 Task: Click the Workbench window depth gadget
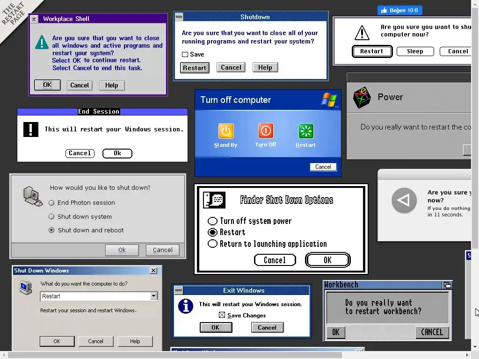[x=447, y=285]
